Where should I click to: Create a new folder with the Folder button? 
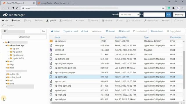(x=16, y=21)
